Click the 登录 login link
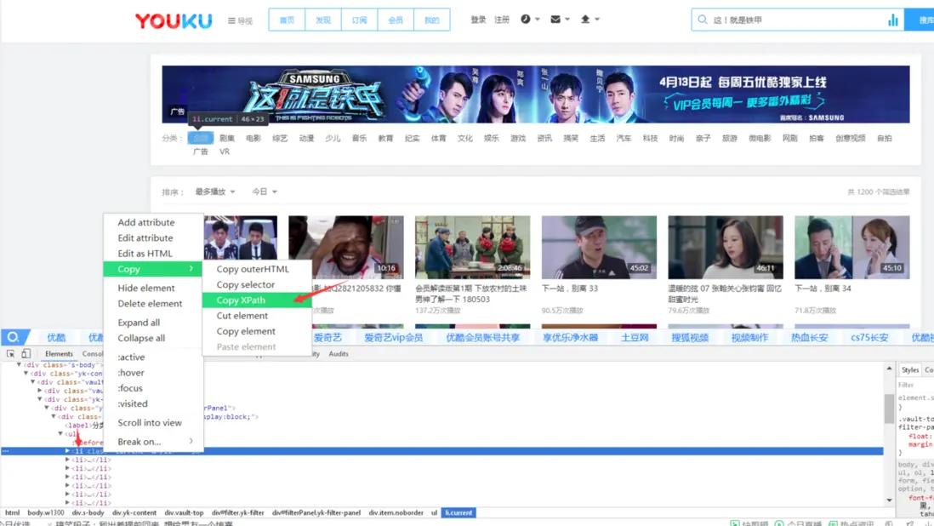 click(x=478, y=20)
